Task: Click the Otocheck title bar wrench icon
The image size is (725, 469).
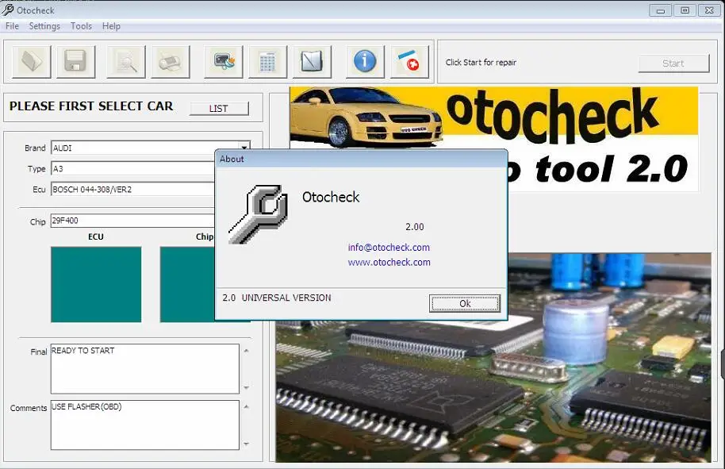Action: 7,10
